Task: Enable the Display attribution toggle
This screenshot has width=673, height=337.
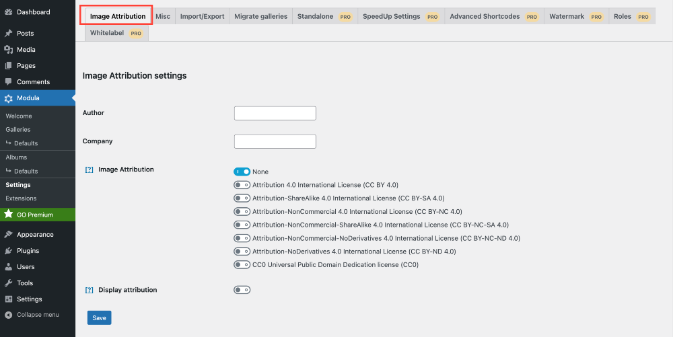Action: (x=242, y=290)
